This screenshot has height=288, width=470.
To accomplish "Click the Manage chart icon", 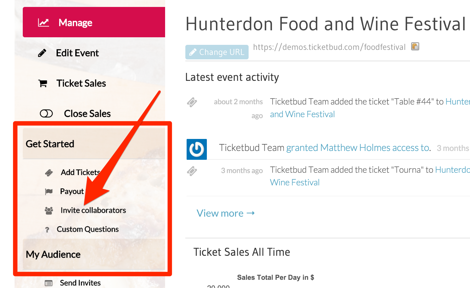I will coord(43,23).
